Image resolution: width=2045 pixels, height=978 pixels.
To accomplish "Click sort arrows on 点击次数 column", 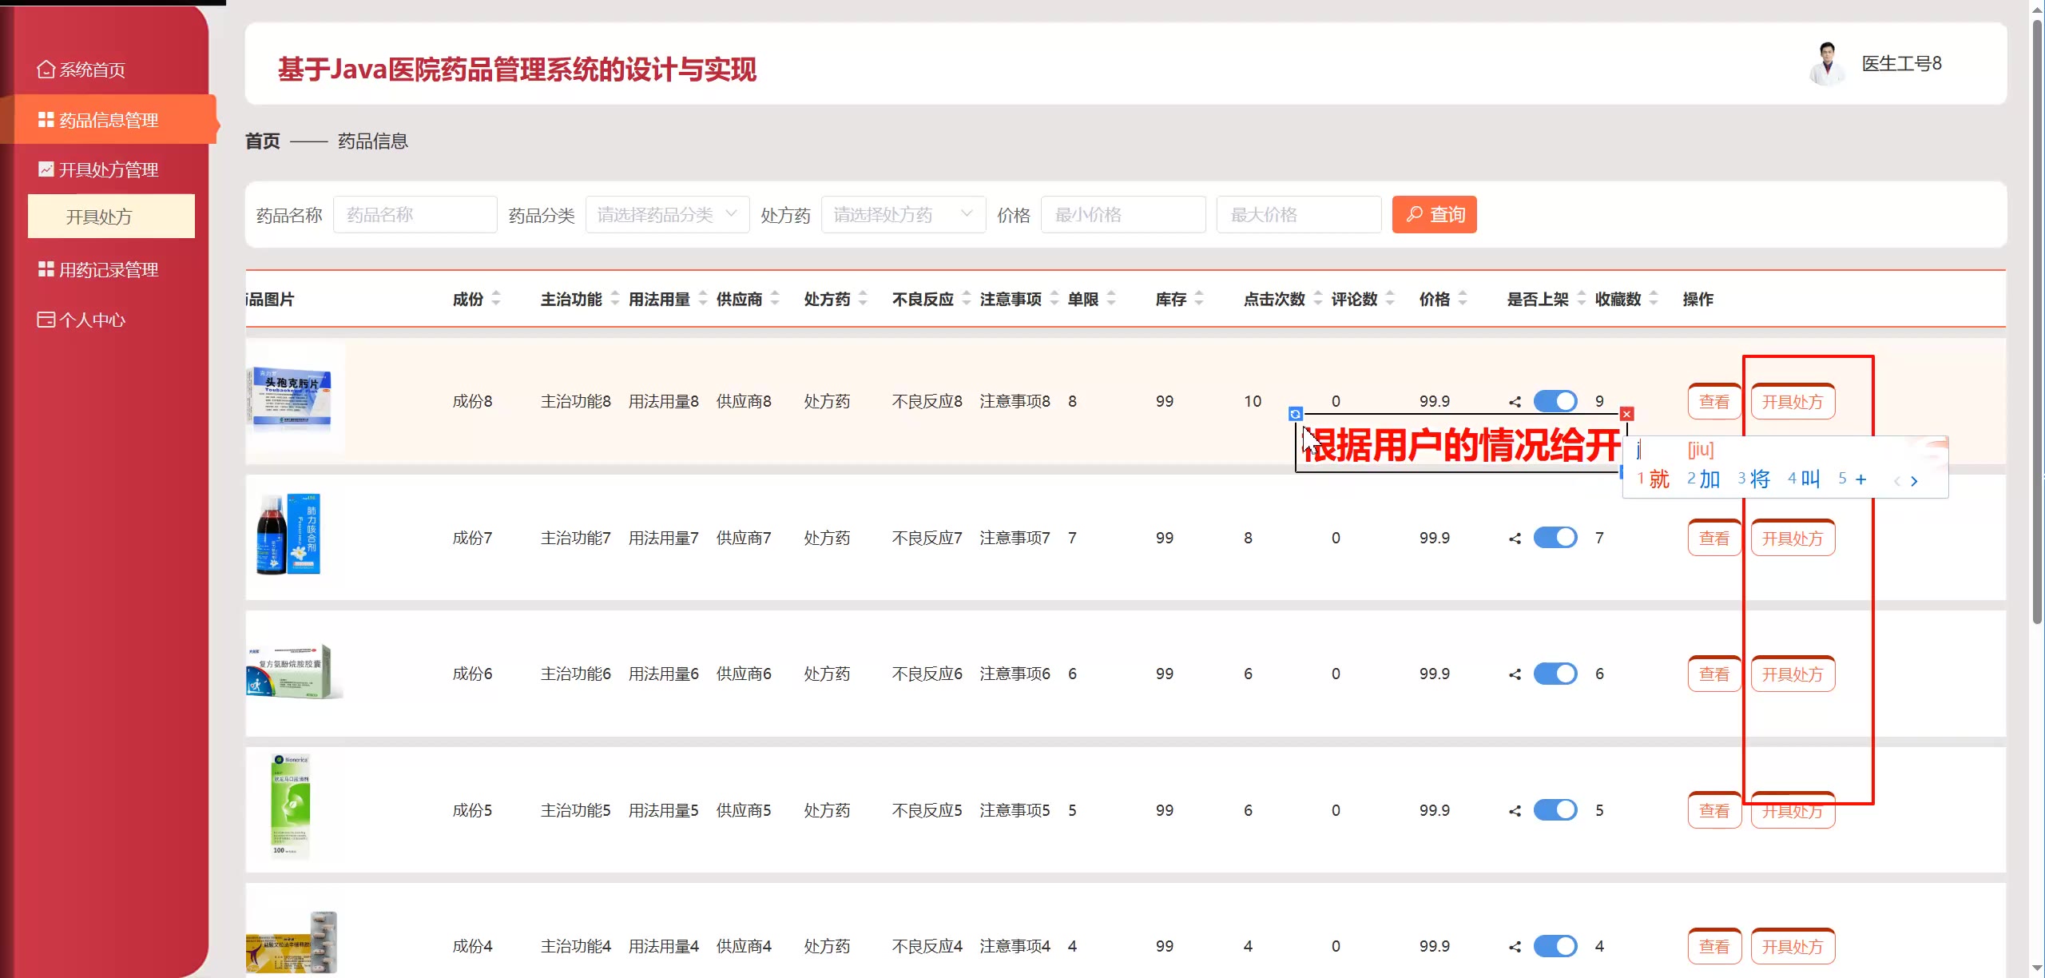I will pyautogui.click(x=1318, y=299).
